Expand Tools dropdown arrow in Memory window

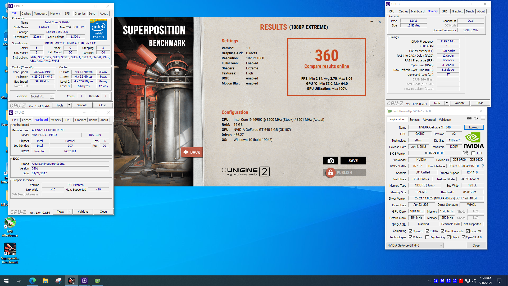pyautogui.click(x=447, y=103)
